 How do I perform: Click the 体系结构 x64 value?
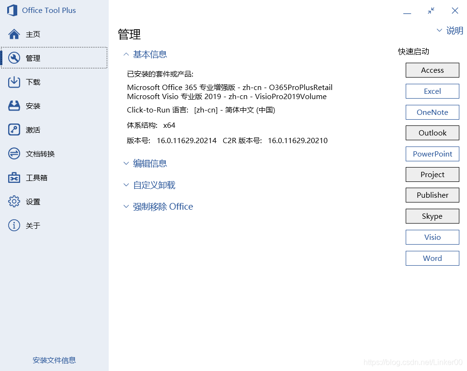pos(169,125)
